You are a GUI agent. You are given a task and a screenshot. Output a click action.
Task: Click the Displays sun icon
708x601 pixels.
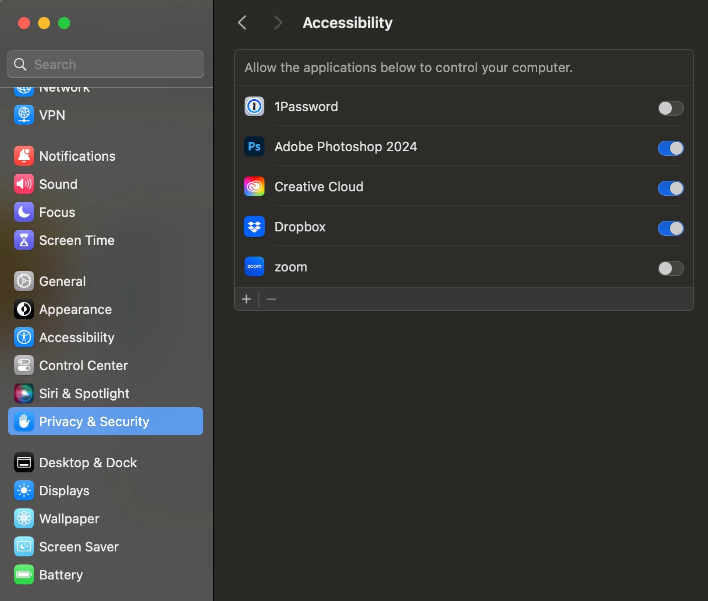[x=24, y=490]
